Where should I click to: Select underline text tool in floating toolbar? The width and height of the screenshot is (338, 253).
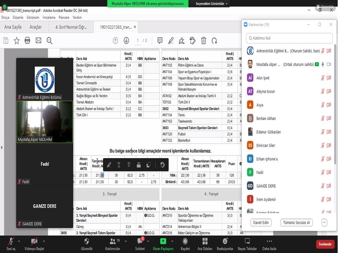point(119,165)
